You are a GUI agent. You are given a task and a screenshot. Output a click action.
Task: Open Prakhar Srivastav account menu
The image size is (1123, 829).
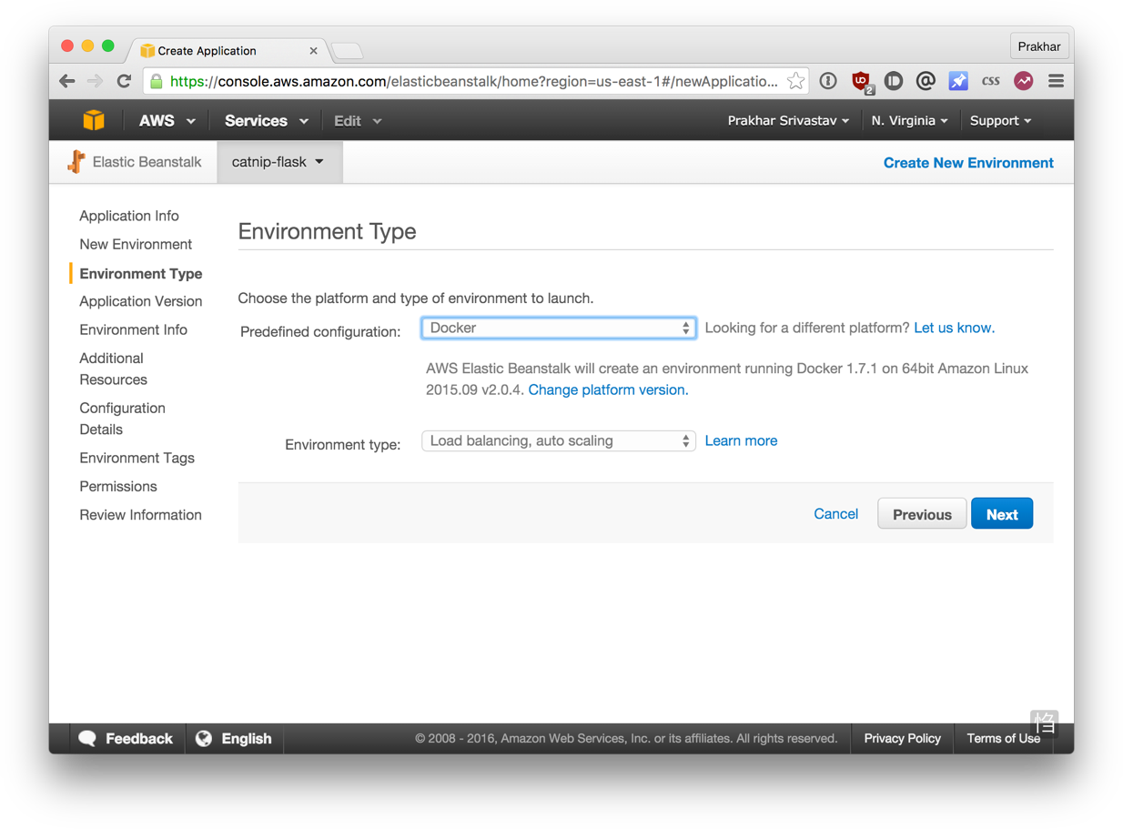tap(788, 120)
